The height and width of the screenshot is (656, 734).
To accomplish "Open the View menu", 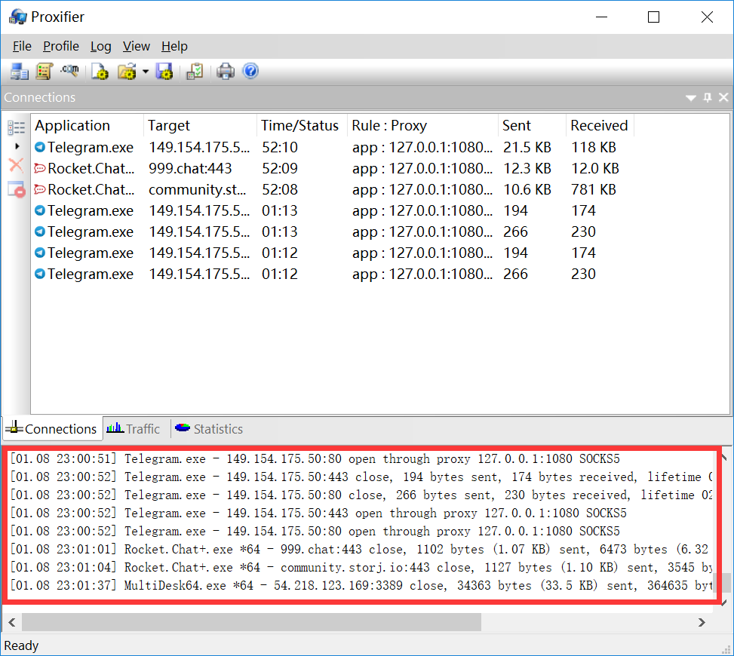I will pos(137,46).
